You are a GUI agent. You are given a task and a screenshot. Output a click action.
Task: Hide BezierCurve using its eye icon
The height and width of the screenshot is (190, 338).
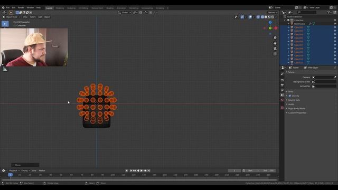tap(335, 24)
